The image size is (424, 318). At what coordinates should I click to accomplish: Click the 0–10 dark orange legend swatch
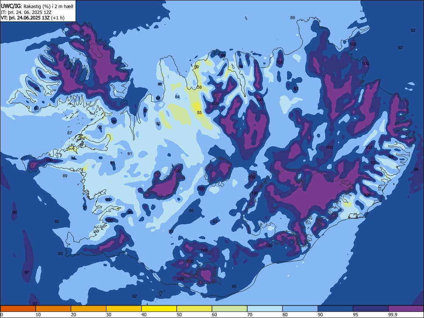coord(18,309)
